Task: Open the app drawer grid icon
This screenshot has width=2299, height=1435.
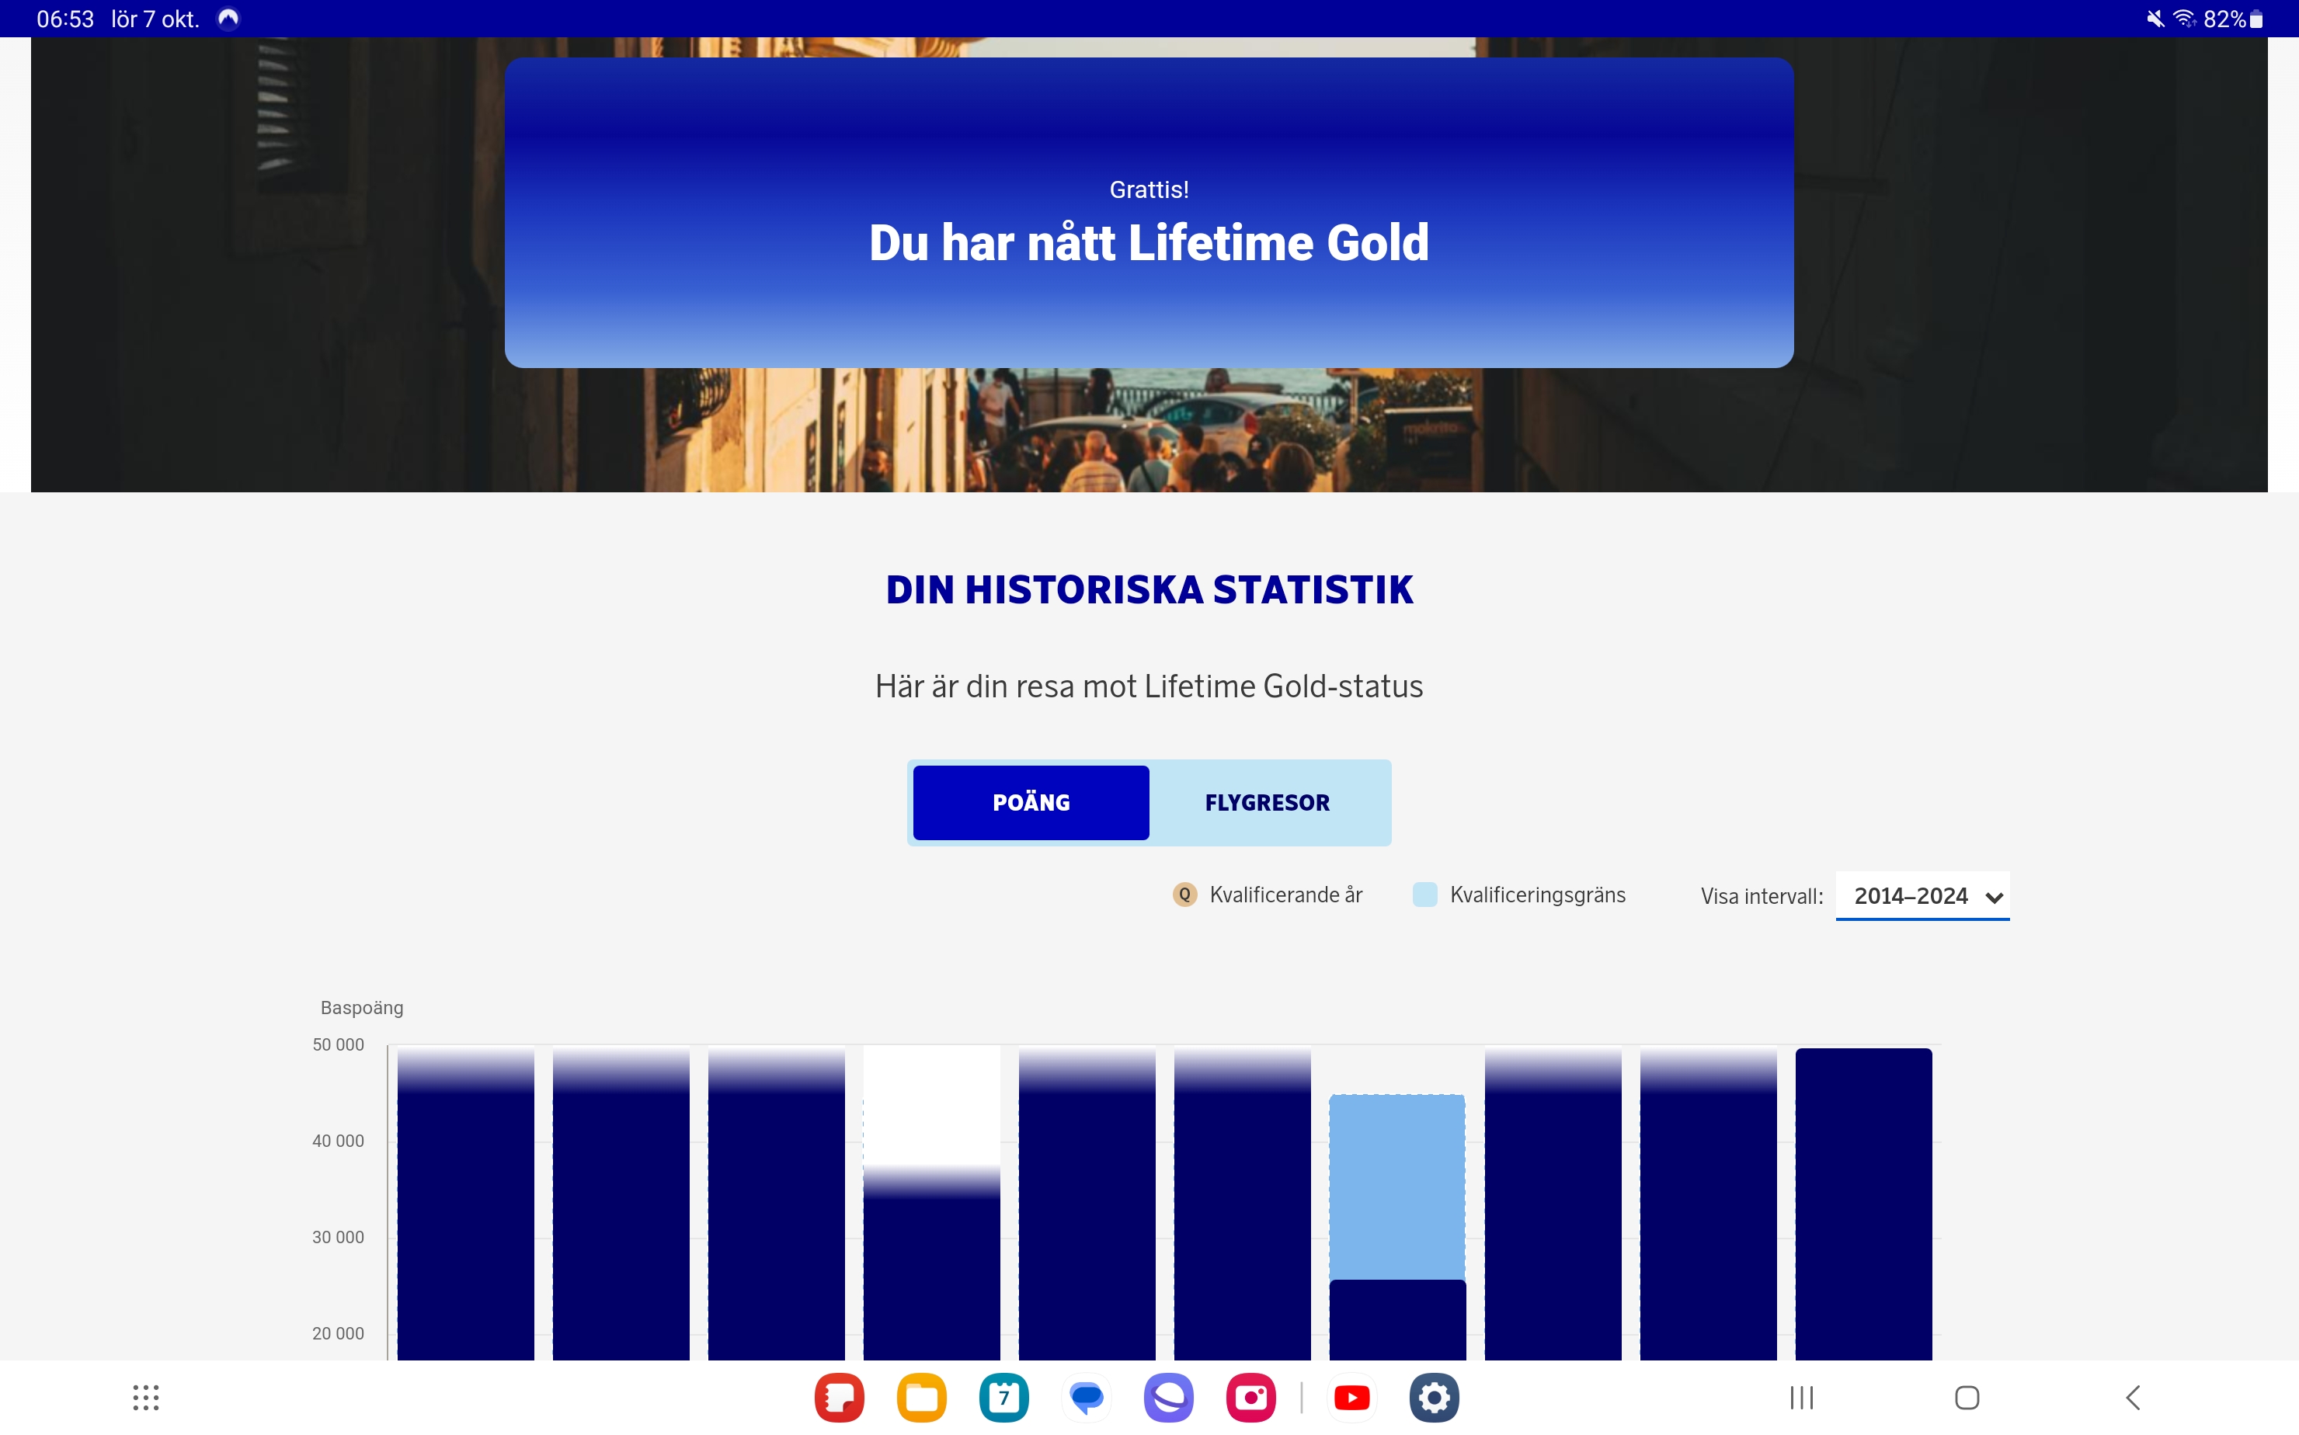Action: click(145, 1397)
